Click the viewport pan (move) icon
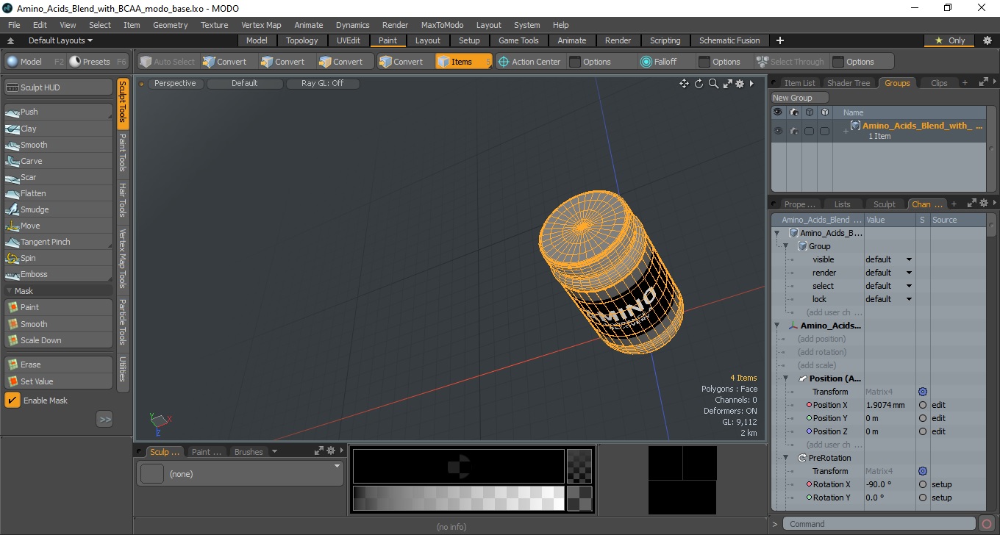 click(684, 84)
